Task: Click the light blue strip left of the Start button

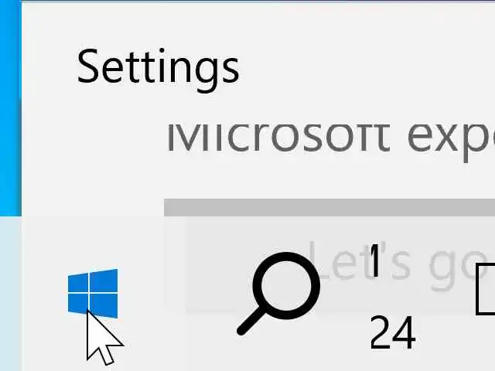Action: coord(11,294)
